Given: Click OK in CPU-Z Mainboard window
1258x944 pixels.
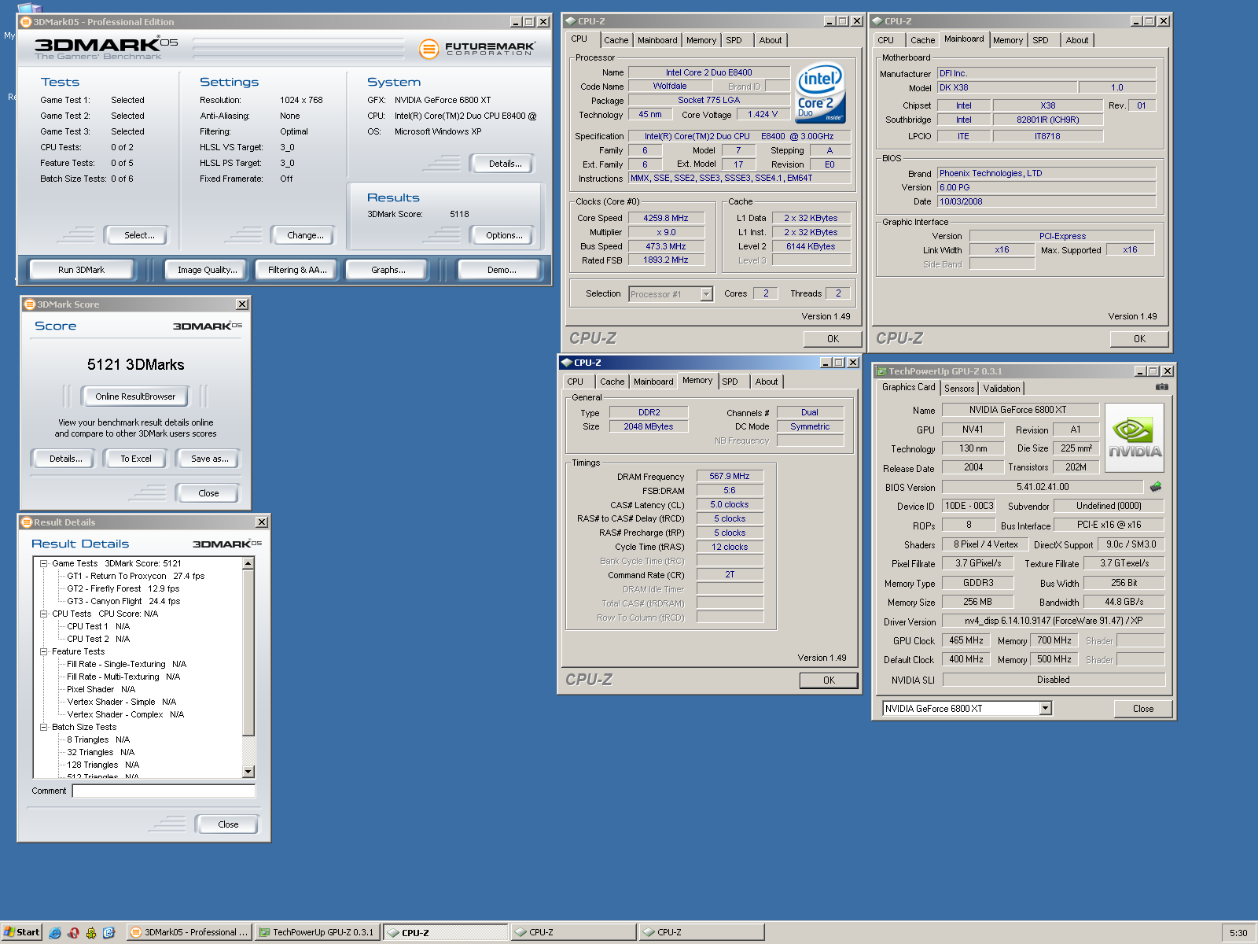Looking at the screenshot, I should (x=1139, y=339).
